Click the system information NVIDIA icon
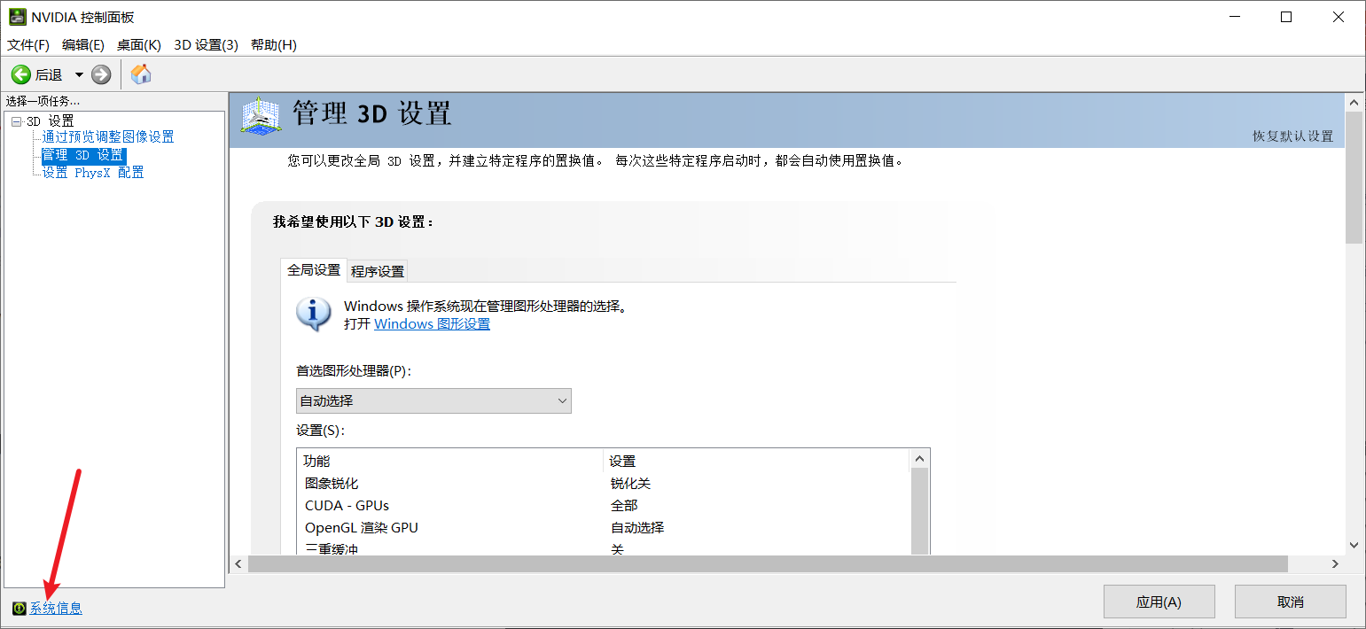1366x629 pixels. coord(20,608)
